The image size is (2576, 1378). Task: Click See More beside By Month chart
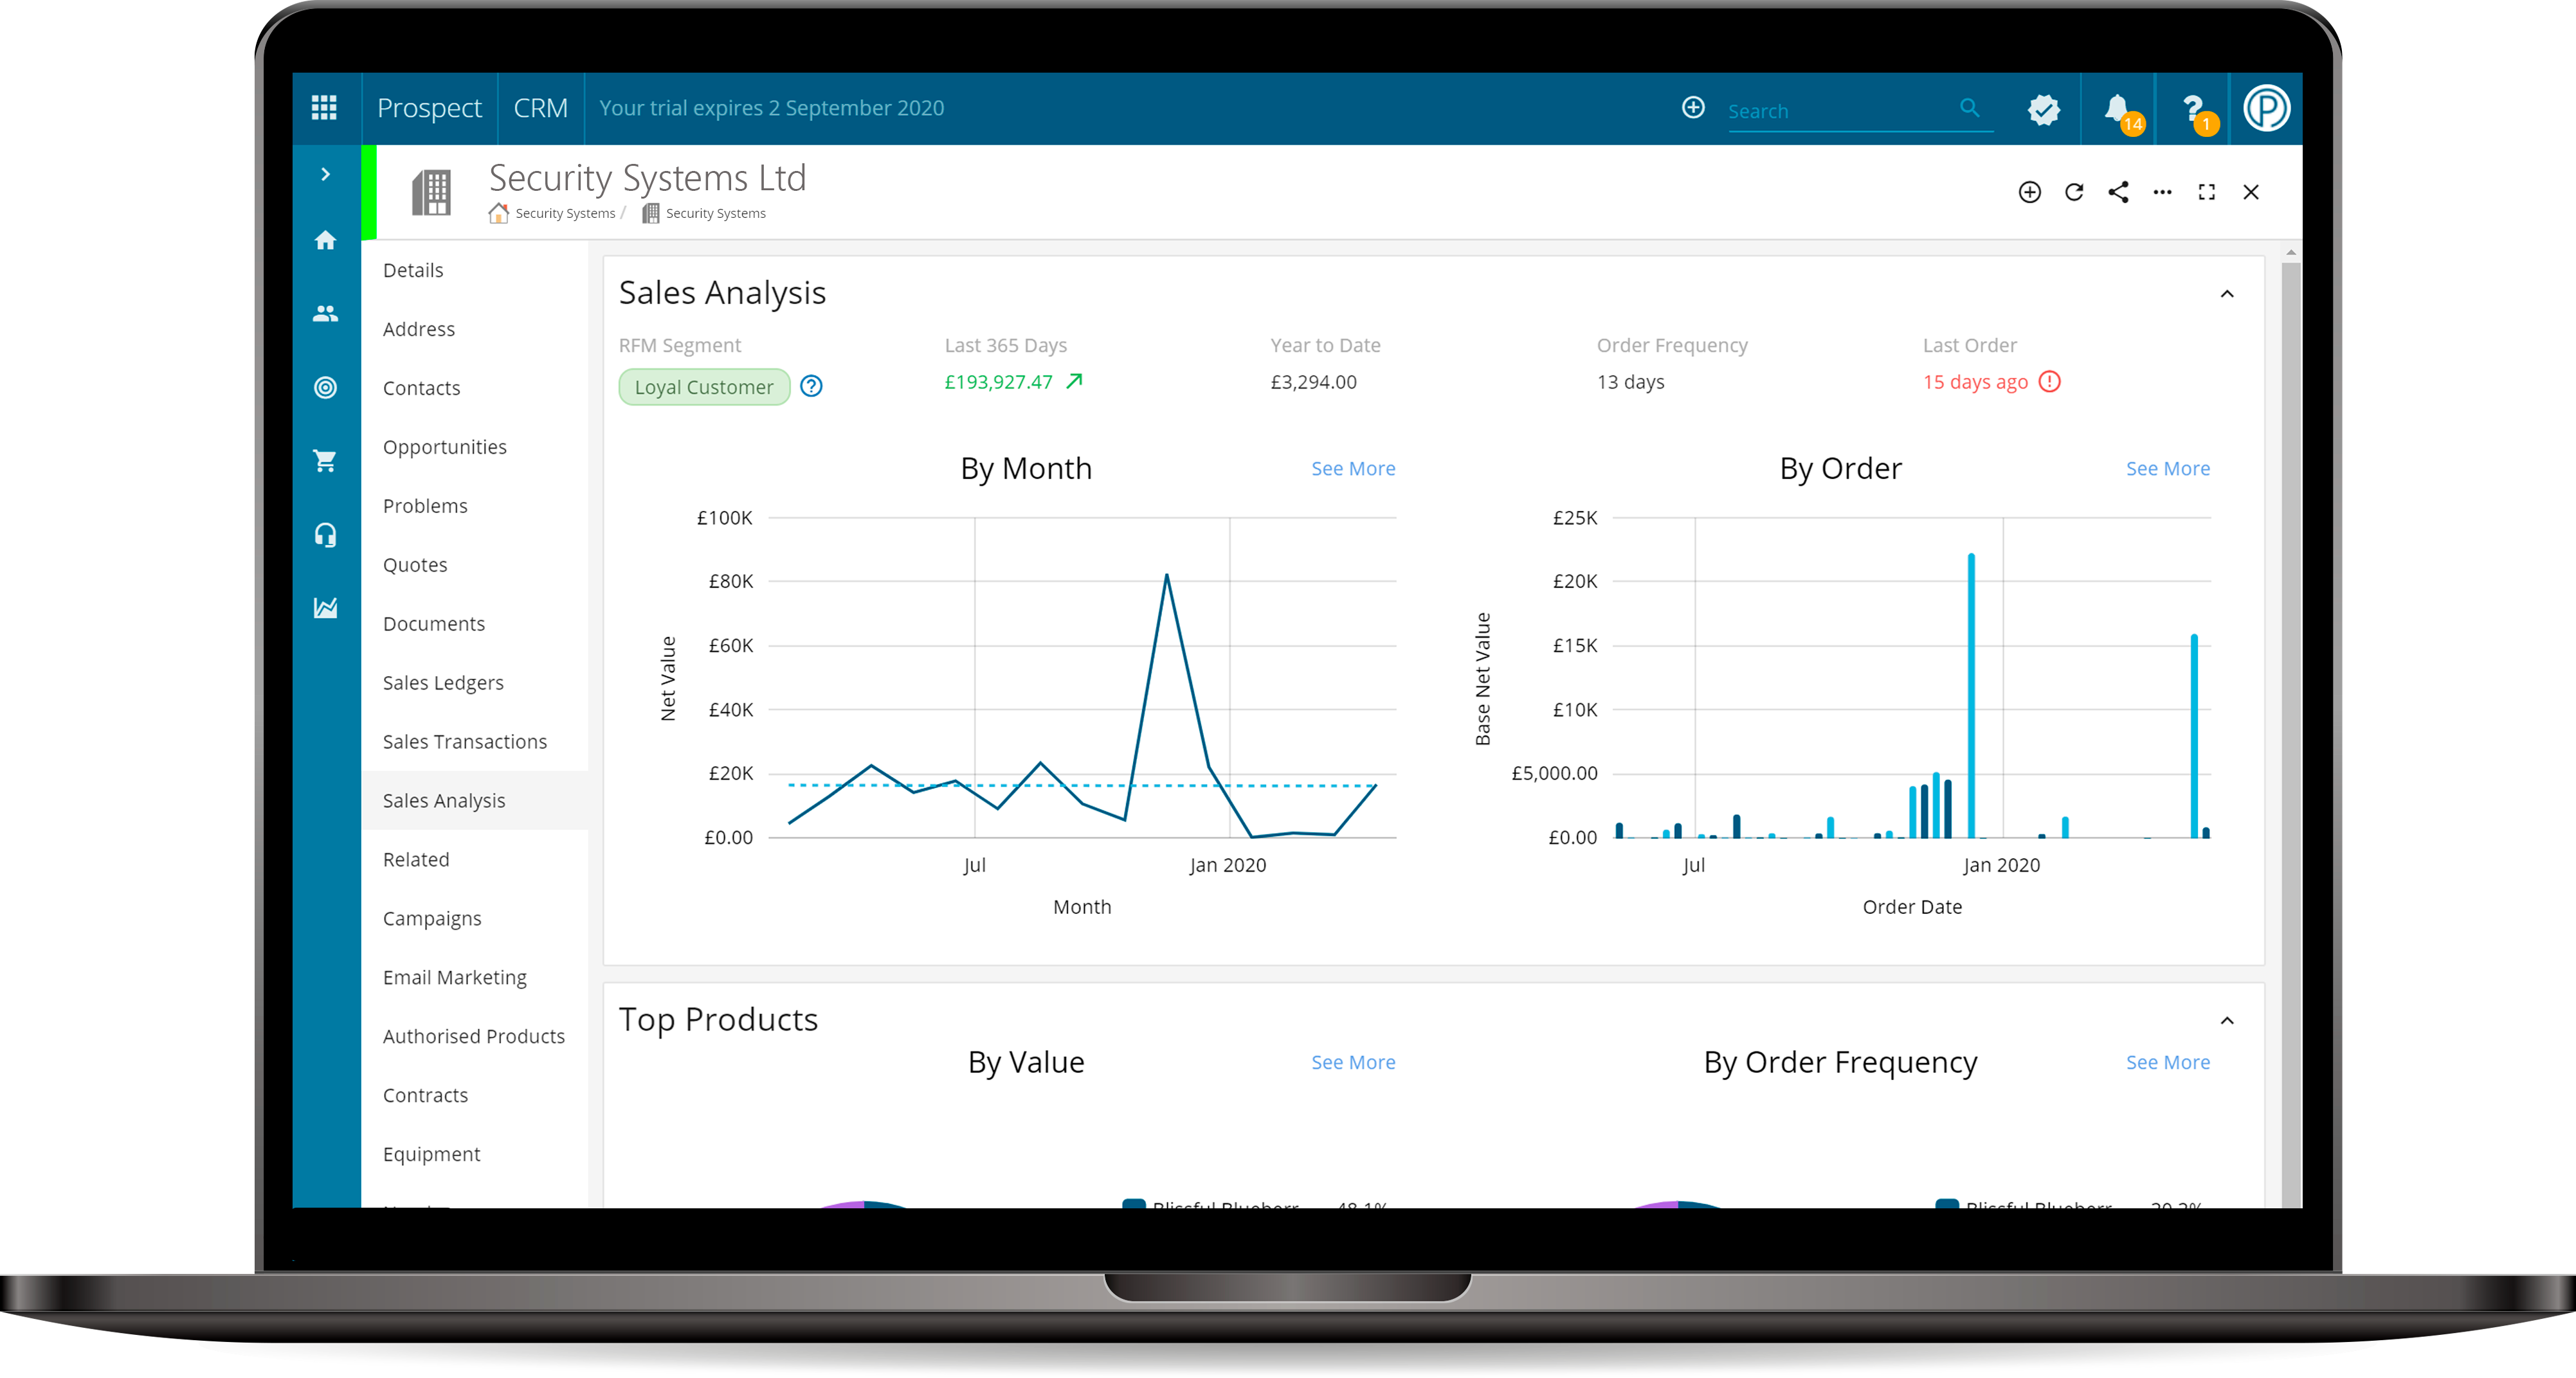1352,469
